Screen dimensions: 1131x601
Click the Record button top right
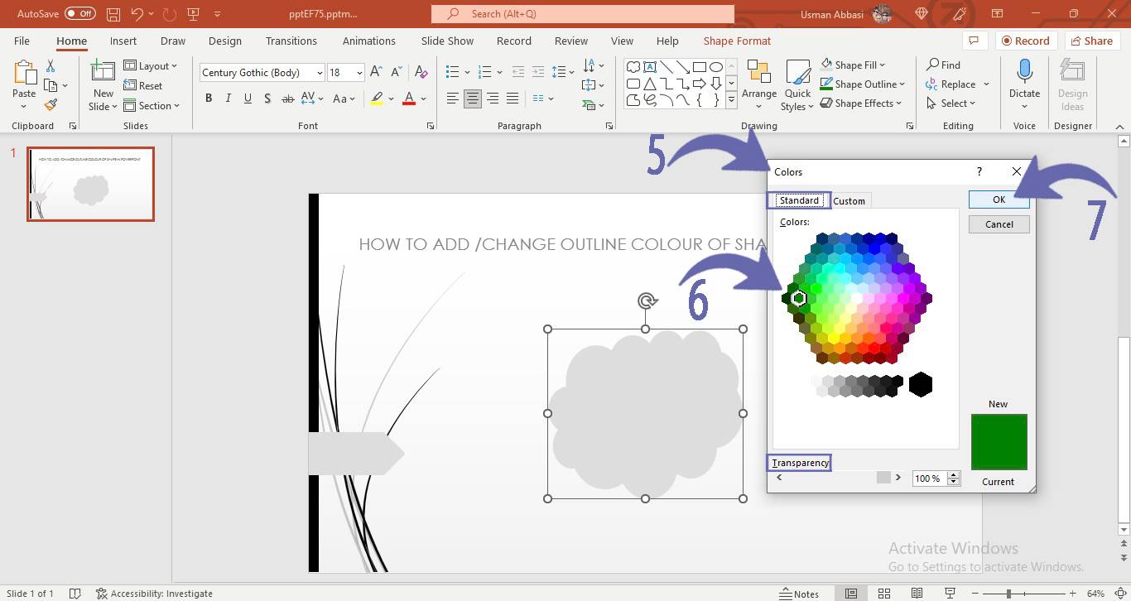point(1025,41)
